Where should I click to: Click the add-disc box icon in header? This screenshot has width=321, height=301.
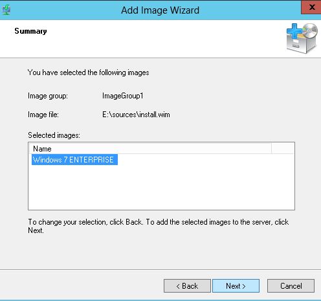point(302,38)
